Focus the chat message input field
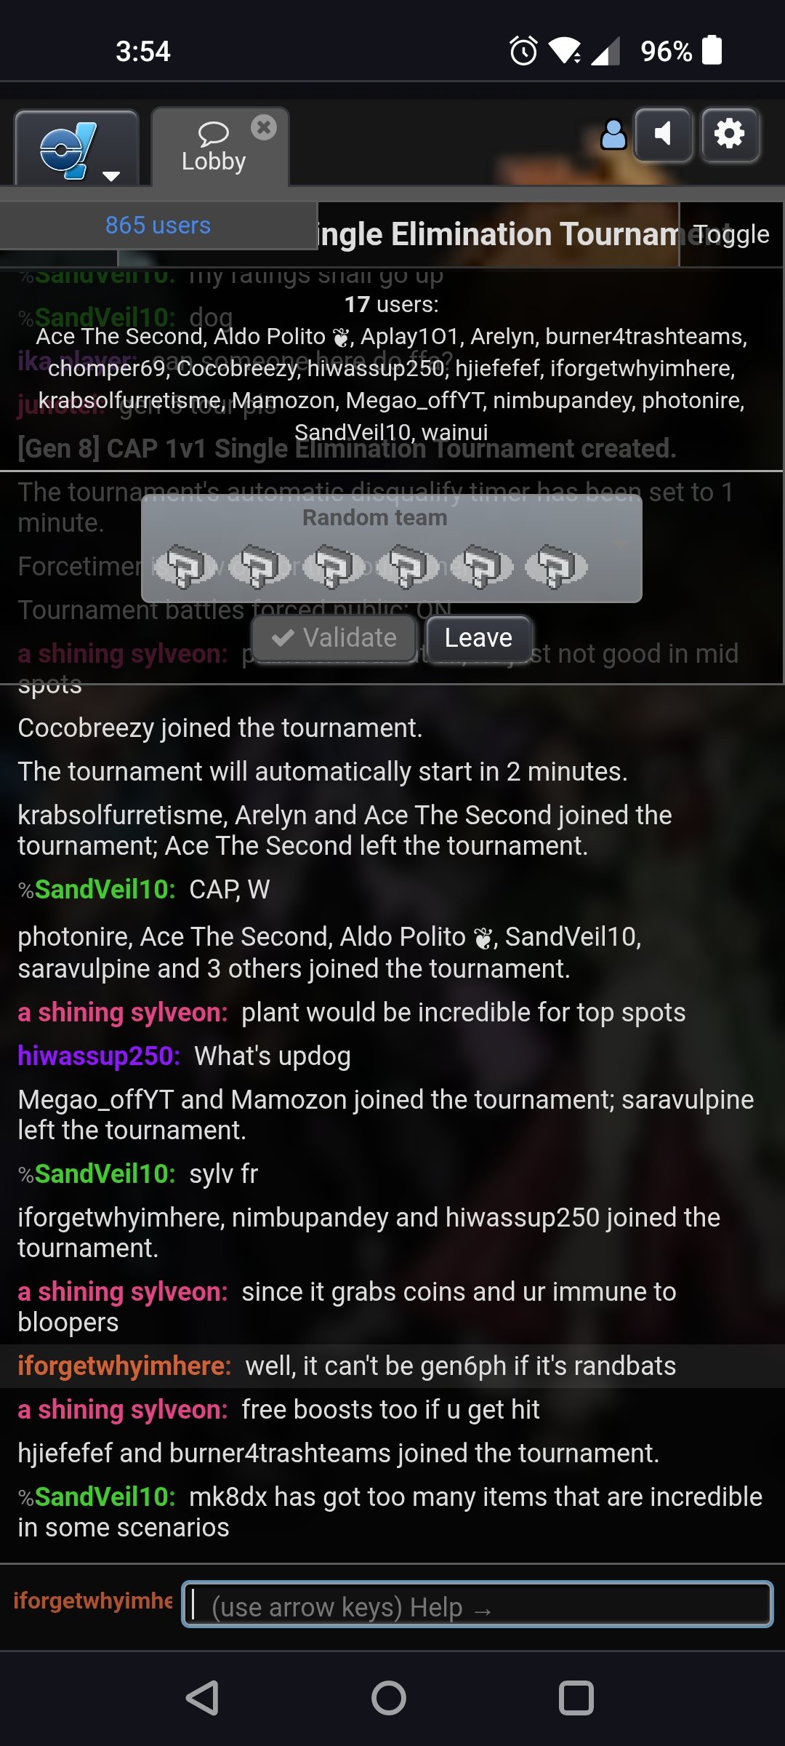The height and width of the screenshot is (1746, 785). pyautogui.click(x=477, y=1604)
